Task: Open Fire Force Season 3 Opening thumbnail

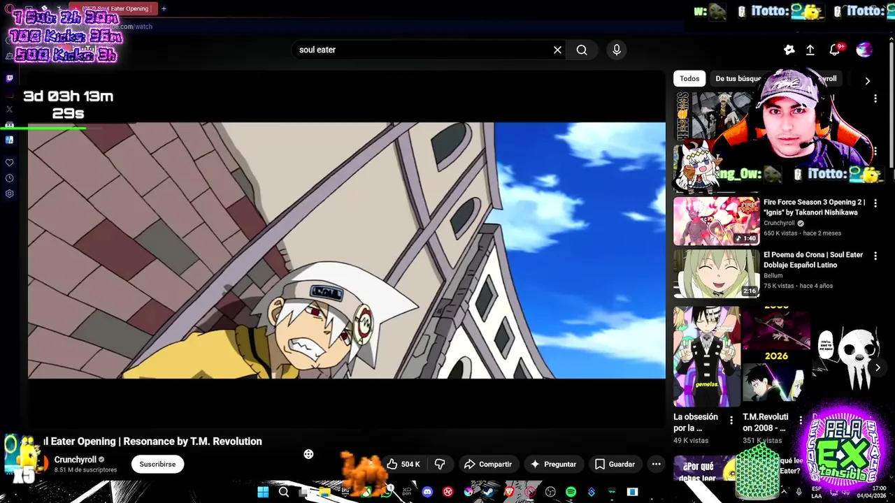Action: [716, 221]
